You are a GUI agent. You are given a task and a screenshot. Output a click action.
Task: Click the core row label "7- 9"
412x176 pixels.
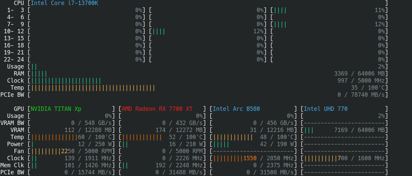pyautogui.click(x=16, y=24)
